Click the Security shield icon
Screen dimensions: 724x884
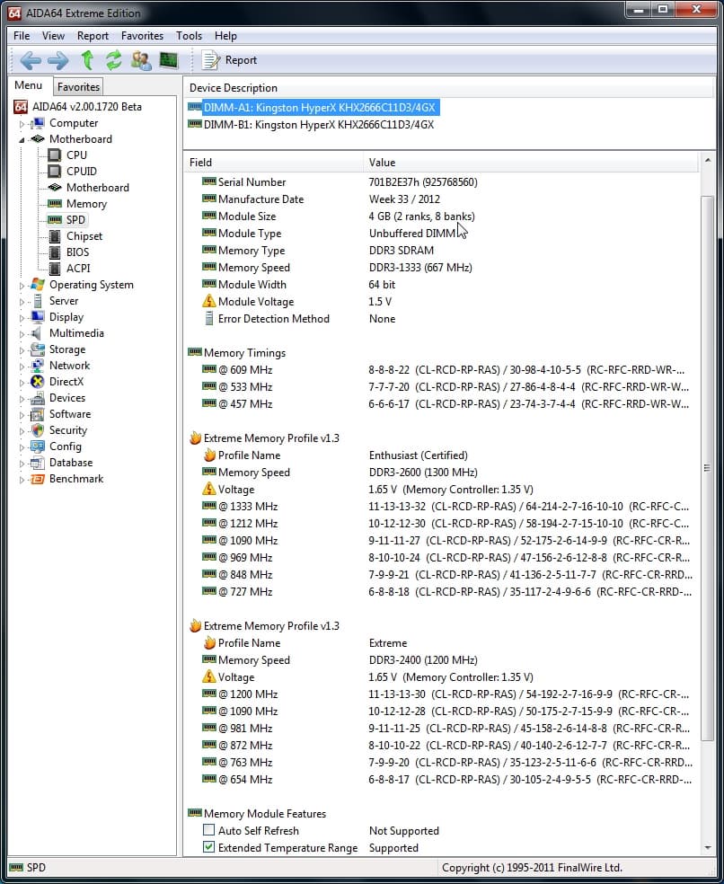click(x=38, y=430)
